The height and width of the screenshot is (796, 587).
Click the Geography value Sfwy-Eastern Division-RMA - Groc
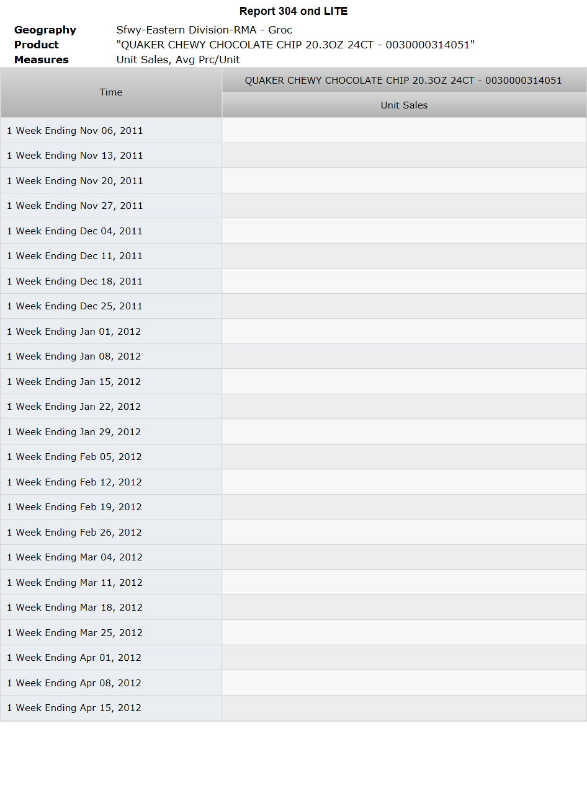[204, 30]
